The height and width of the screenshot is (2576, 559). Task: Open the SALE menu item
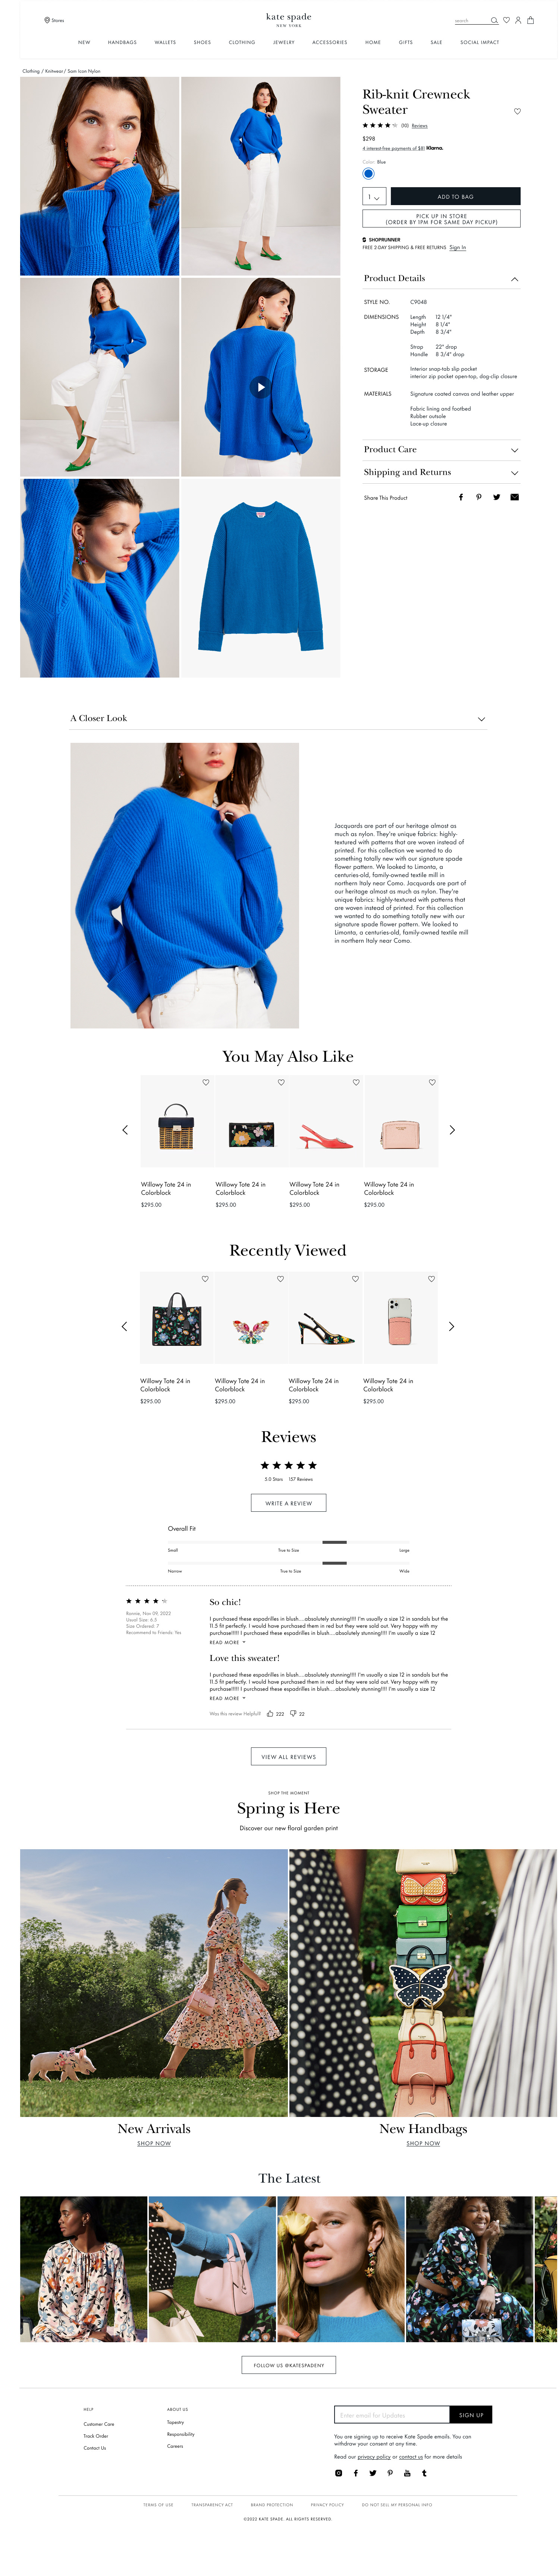[436, 43]
